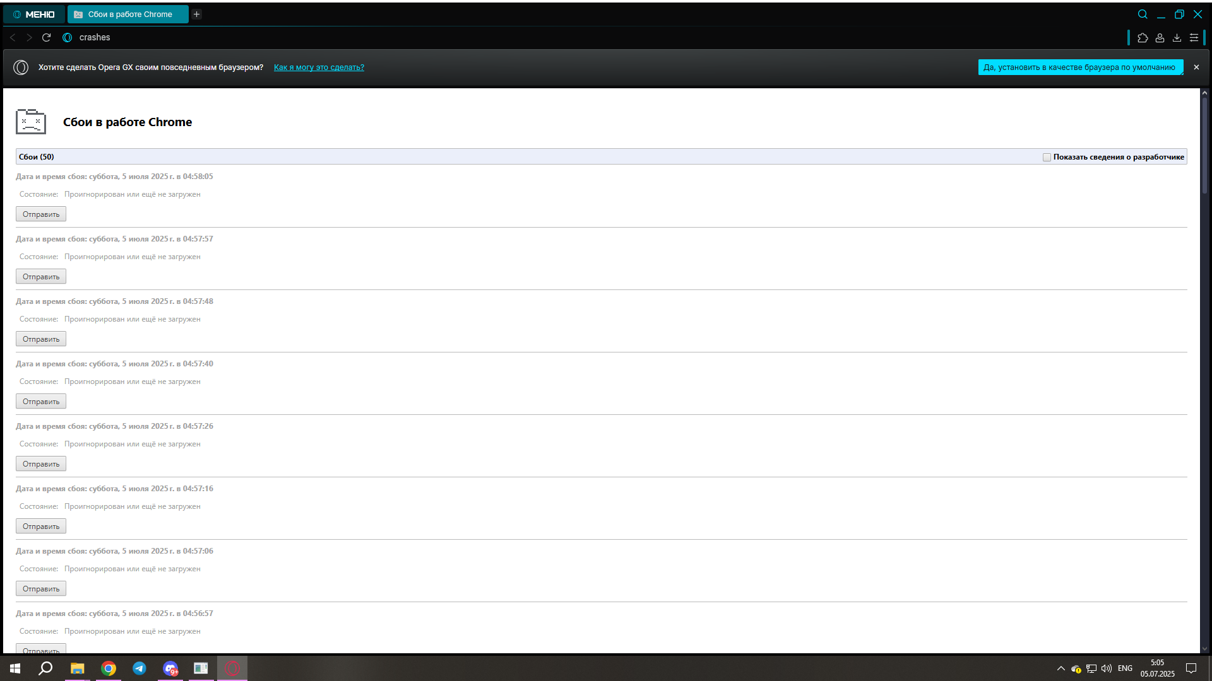
Task: Open the Discord taskbar icon
Action: 170,668
